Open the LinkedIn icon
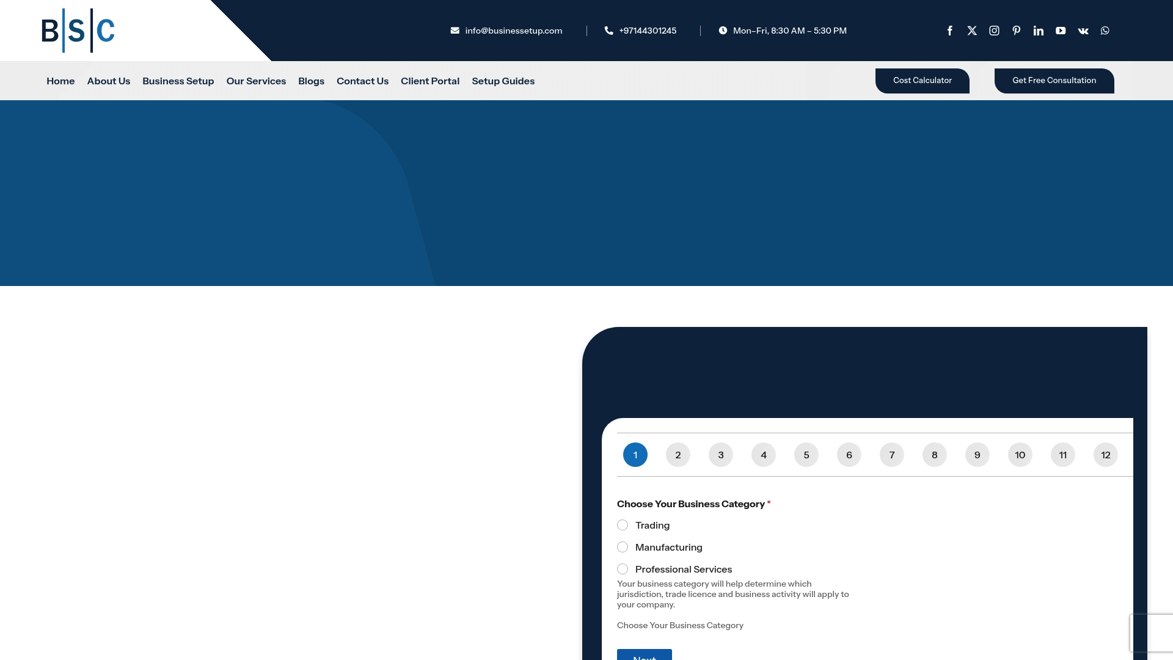This screenshot has height=660, width=1173. 1038,30
